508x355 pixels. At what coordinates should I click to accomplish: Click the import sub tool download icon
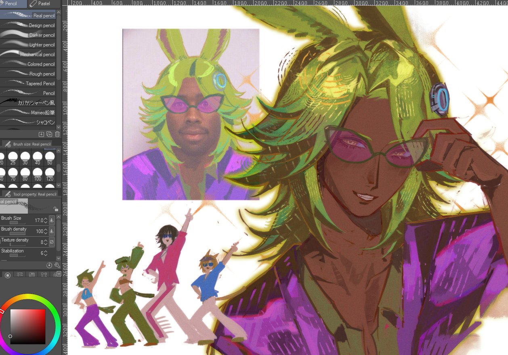pos(41,134)
